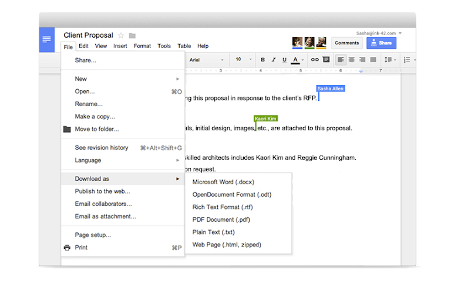Download as Rich Text Format (.rtf)
Screen dimensions: 451x281
[238, 207]
